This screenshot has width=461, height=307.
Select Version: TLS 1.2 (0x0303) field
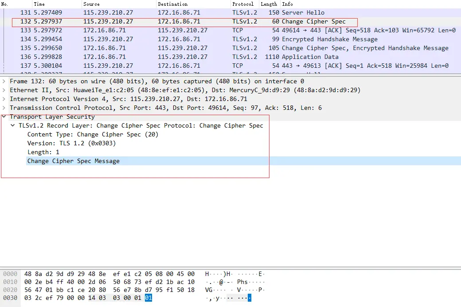pyautogui.click(x=71, y=143)
